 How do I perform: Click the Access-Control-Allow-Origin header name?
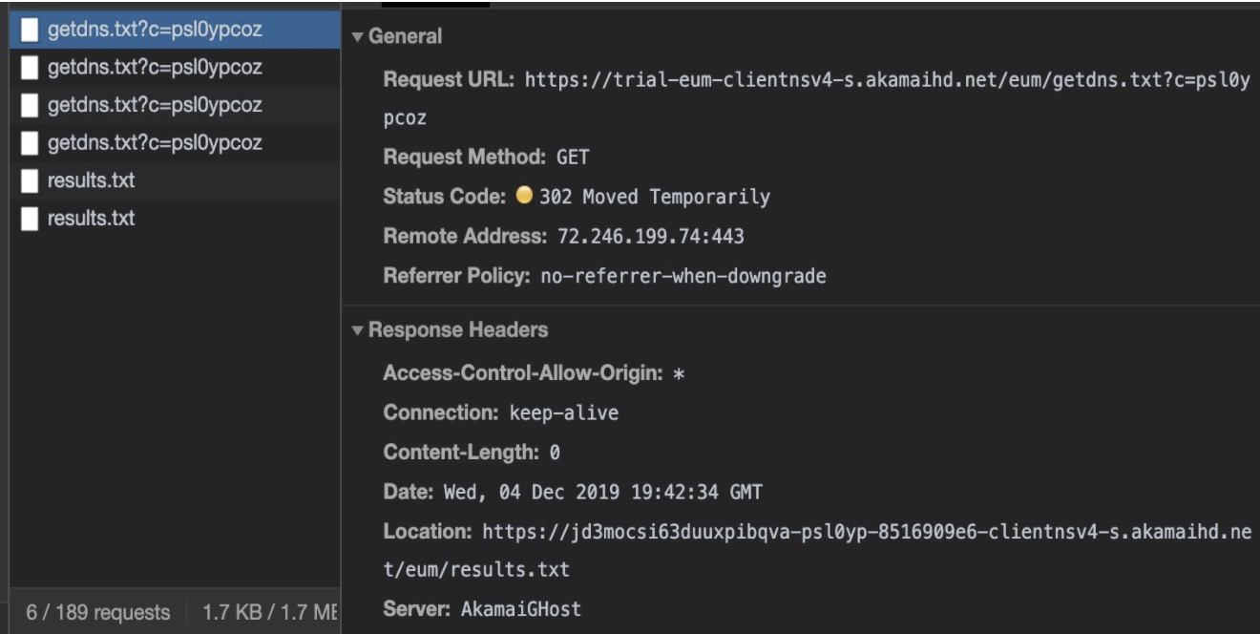[522, 374]
